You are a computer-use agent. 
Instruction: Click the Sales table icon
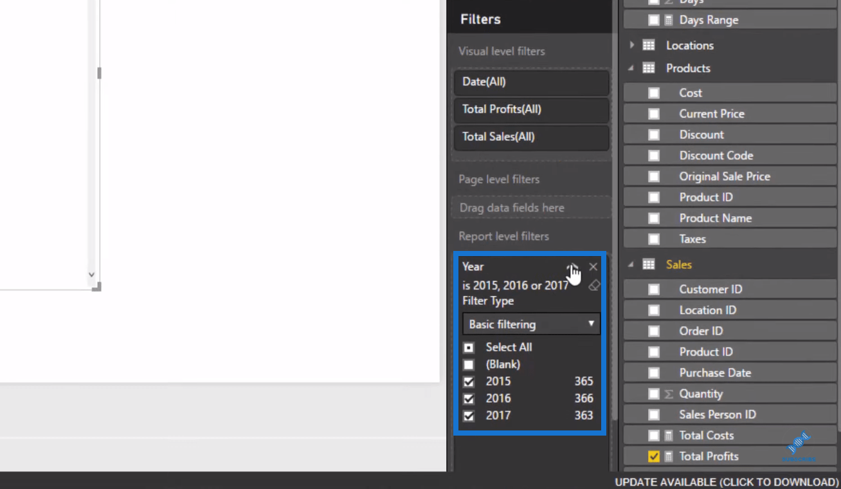649,264
